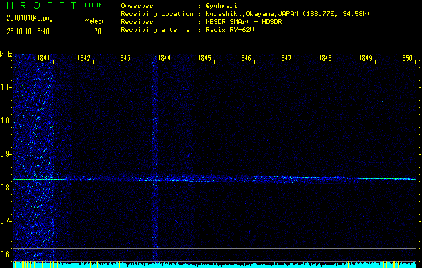
Task: Click the 1847 time marker
Action: 285,59
